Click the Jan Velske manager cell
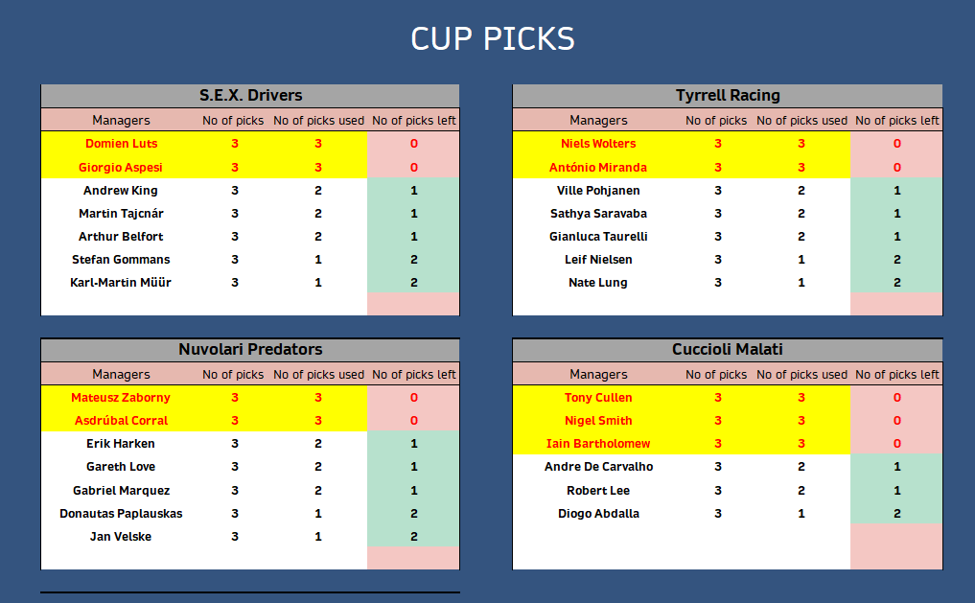Screen dimensions: 975x603 (x=121, y=537)
